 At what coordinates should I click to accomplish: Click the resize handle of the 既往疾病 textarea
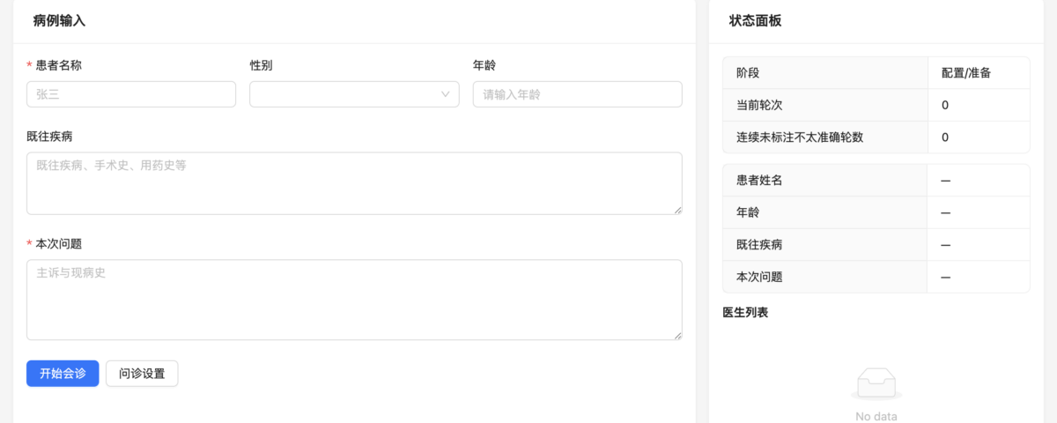678,211
